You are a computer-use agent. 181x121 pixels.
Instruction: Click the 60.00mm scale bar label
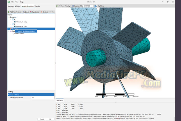pos(135,97)
